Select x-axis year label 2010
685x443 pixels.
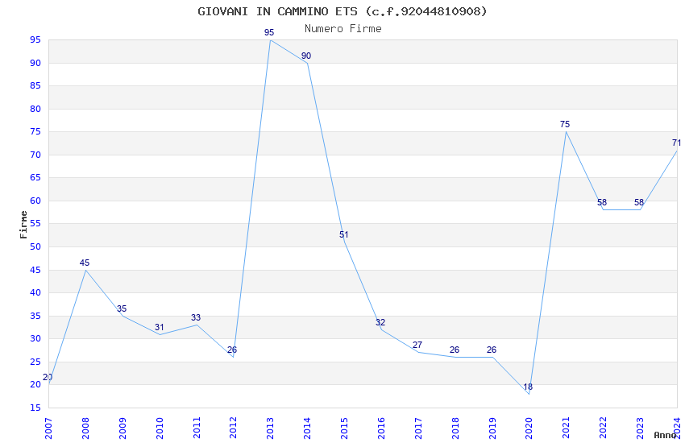tap(160, 428)
